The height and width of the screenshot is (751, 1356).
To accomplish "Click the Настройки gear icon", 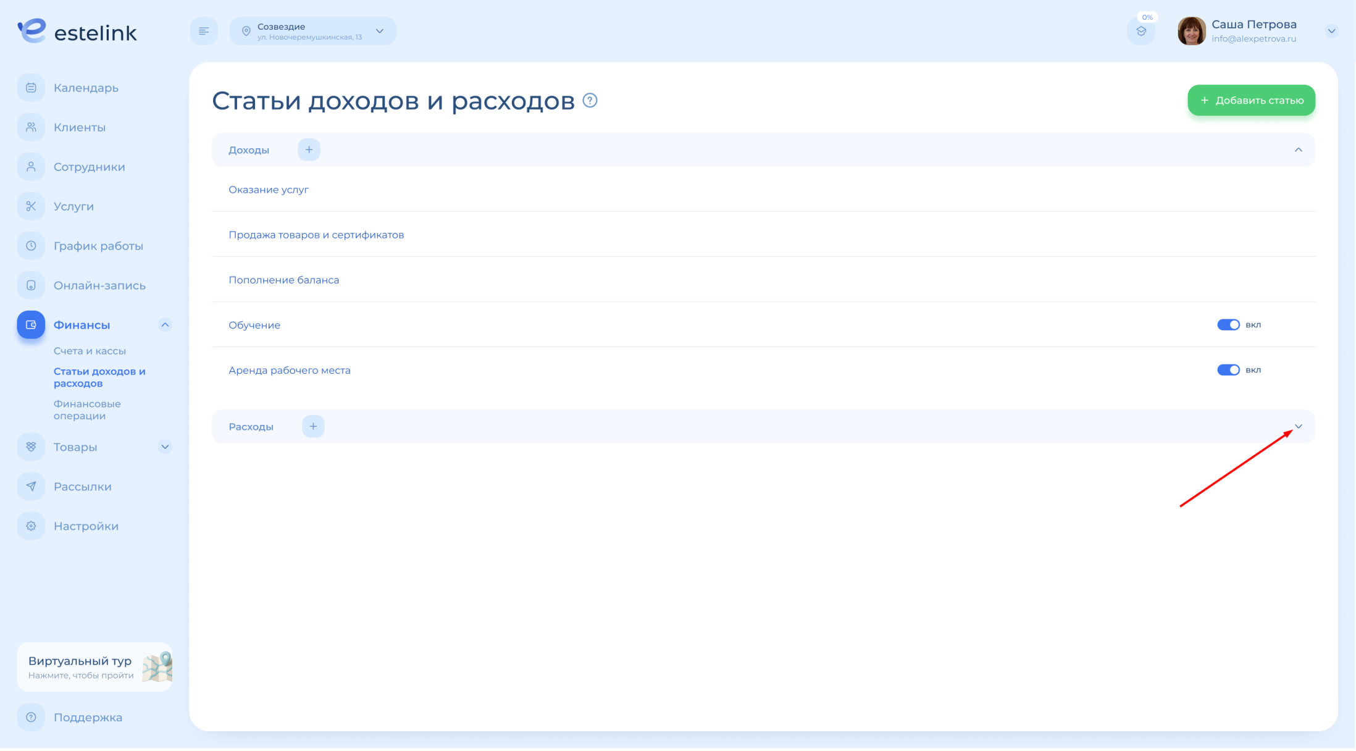I will 31,526.
